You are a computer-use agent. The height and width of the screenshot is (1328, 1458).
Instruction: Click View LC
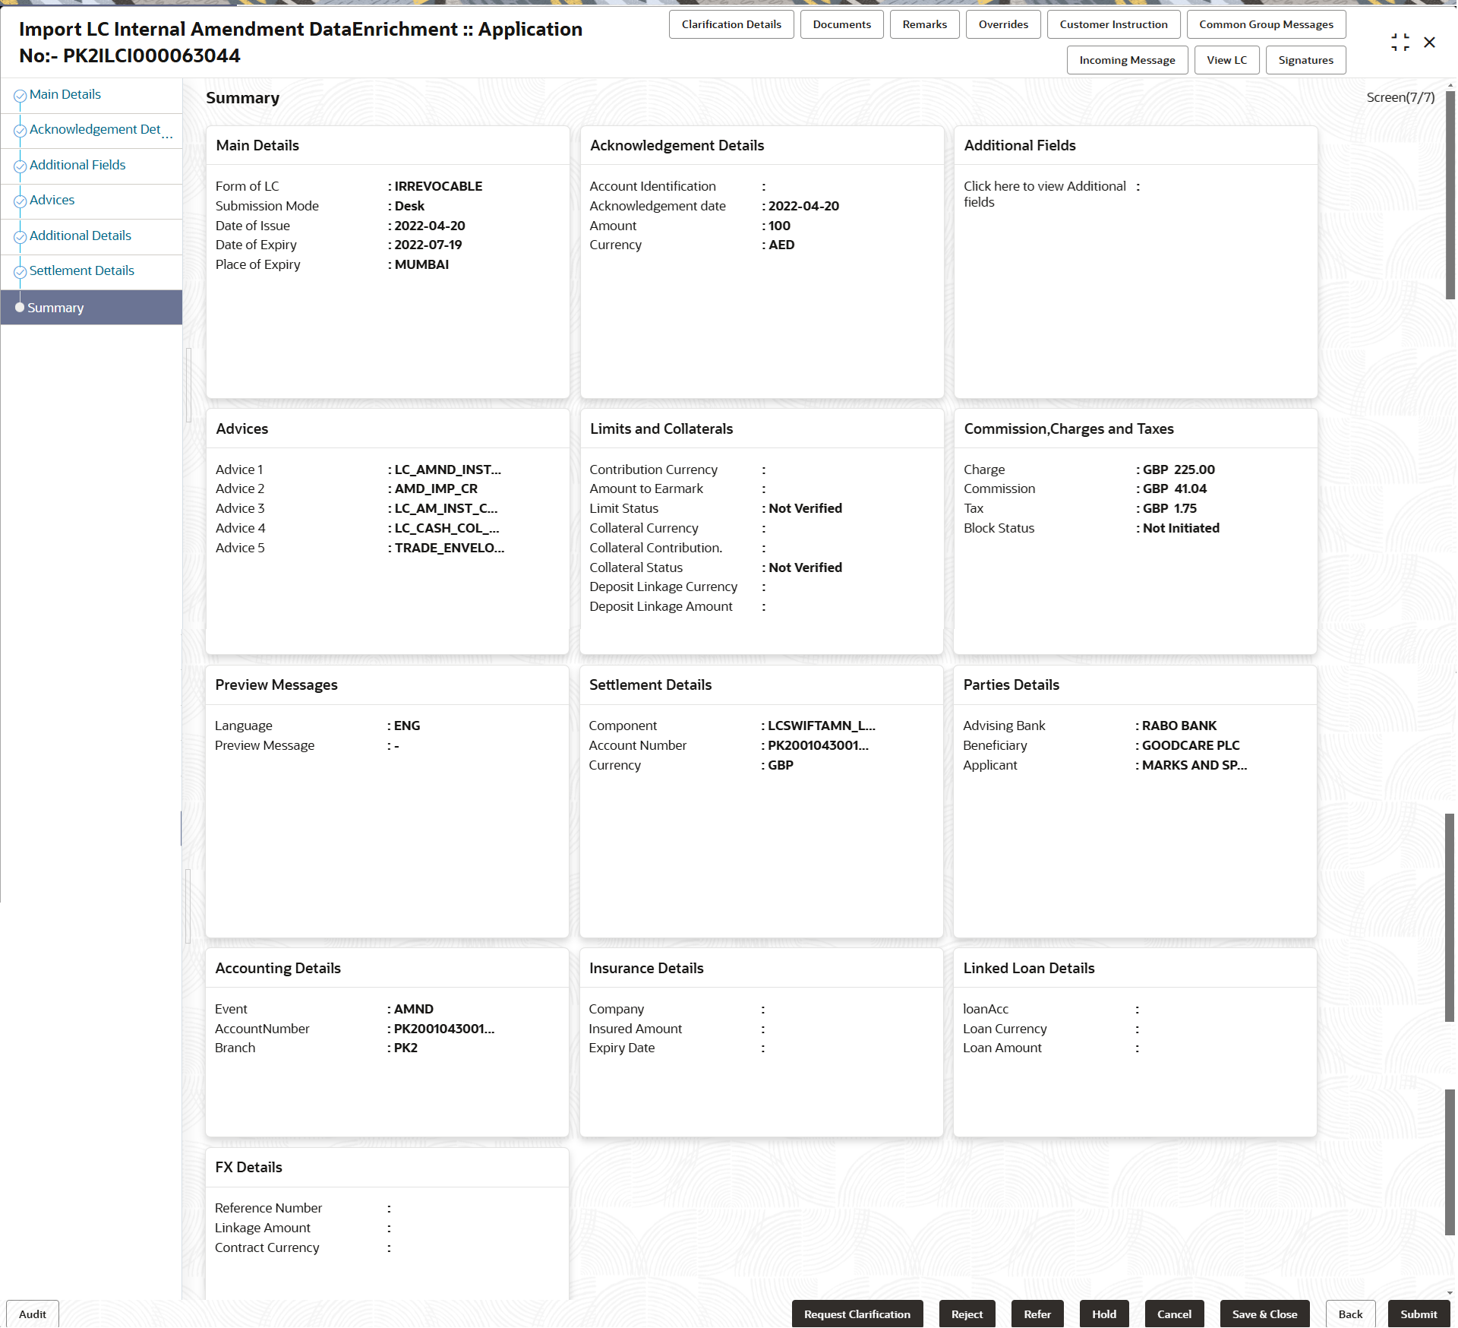1226,60
